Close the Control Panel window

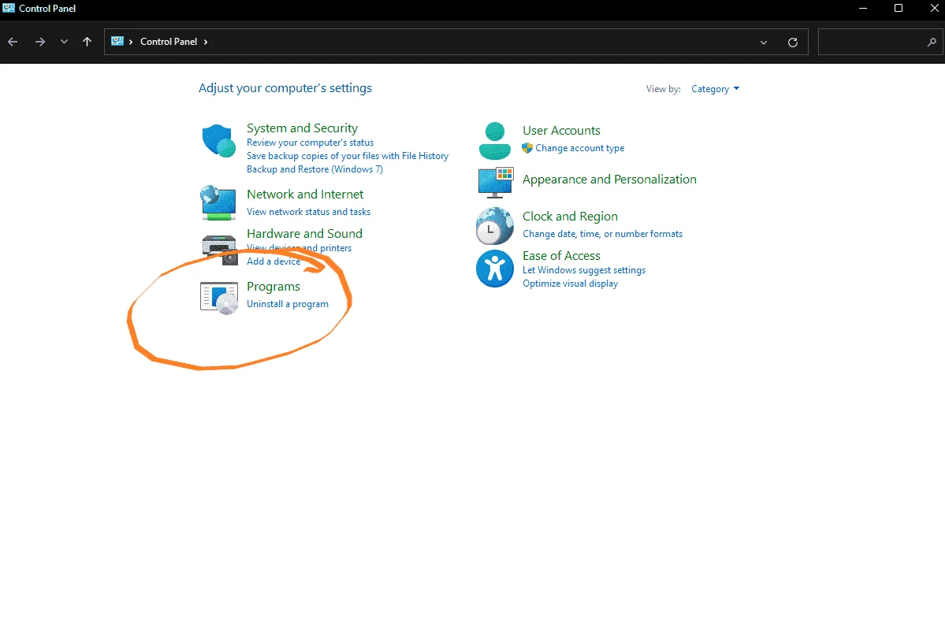click(x=933, y=9)
